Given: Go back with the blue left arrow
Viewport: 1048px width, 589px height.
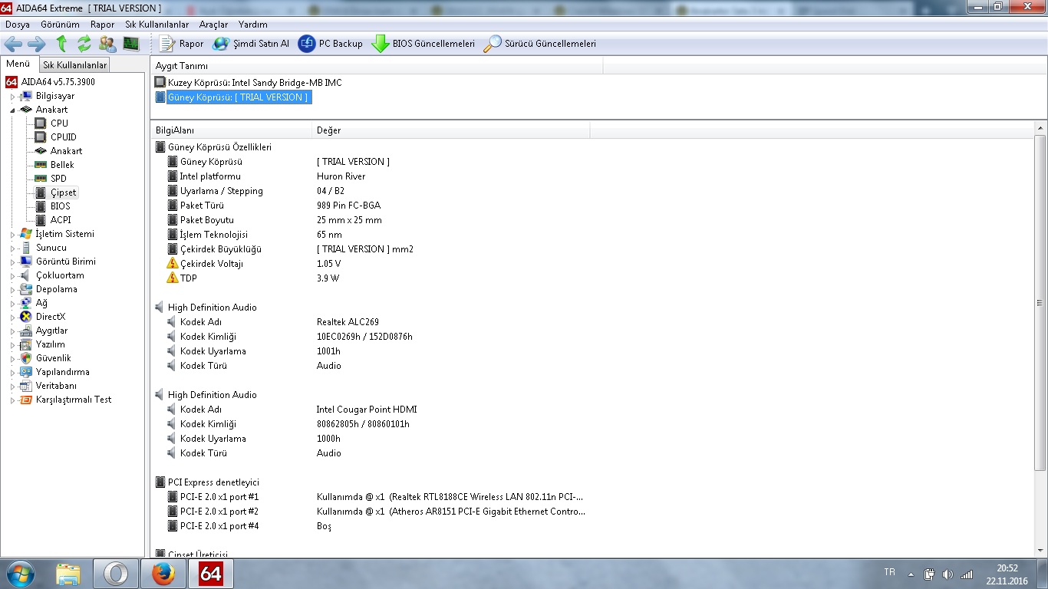Looking at the screenshot, I should pyautogui.click(x=14, y=44).
